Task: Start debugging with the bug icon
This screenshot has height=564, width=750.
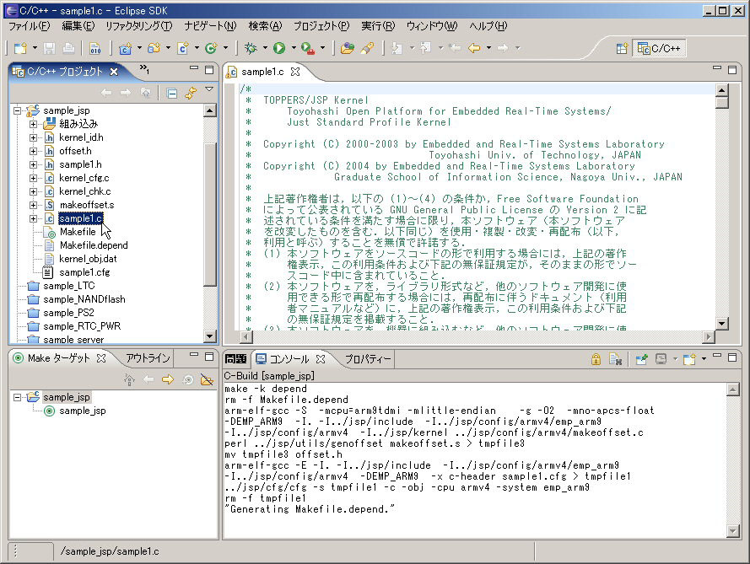Action: 251,48
